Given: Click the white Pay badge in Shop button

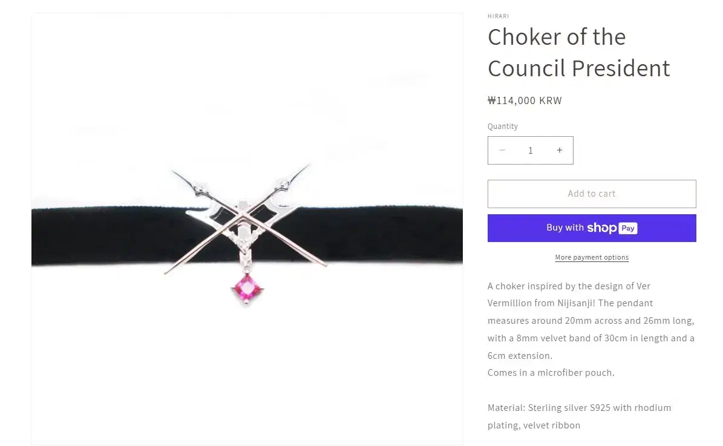Looking at the screenshot, I should click(628, 228).
